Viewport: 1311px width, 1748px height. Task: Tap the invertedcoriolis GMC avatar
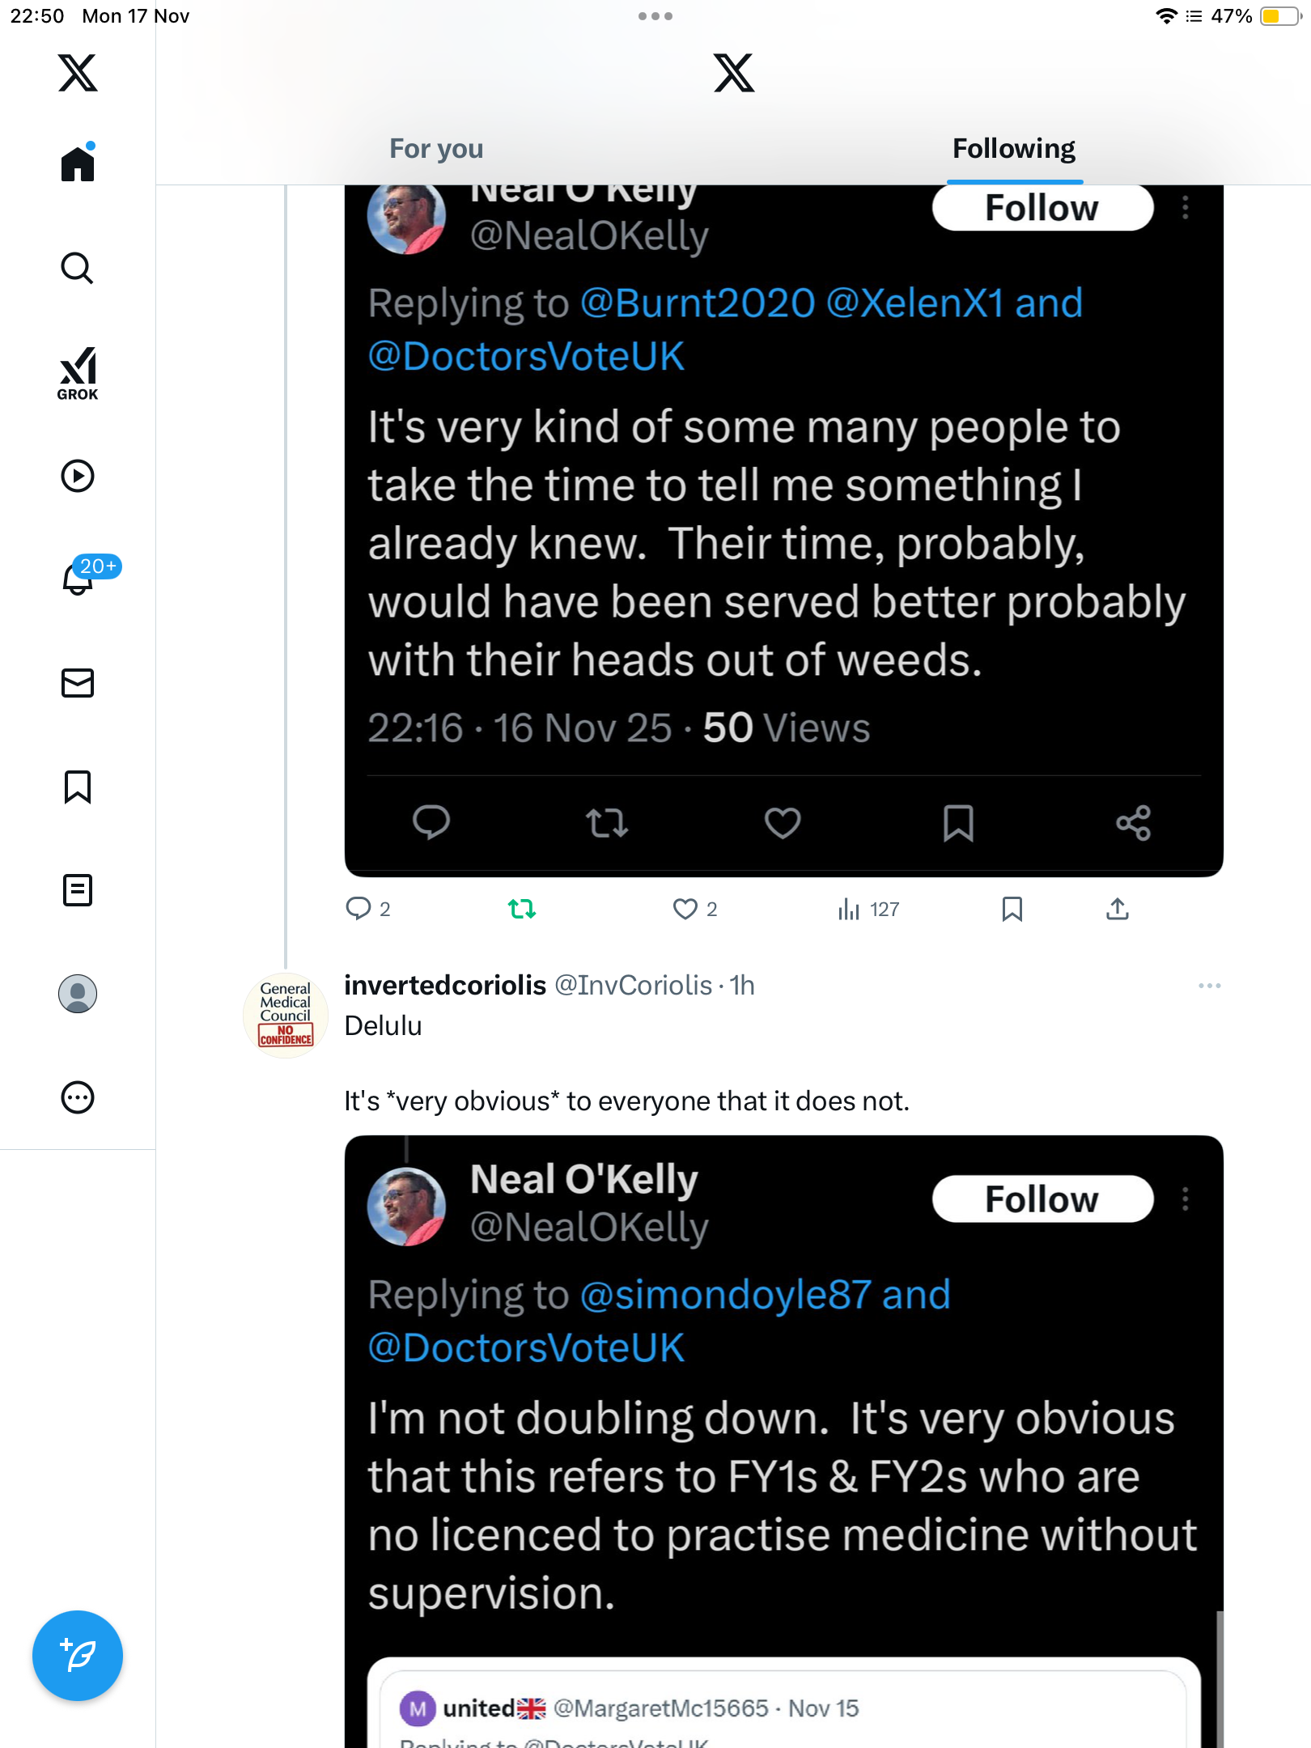pos(286,1015)
